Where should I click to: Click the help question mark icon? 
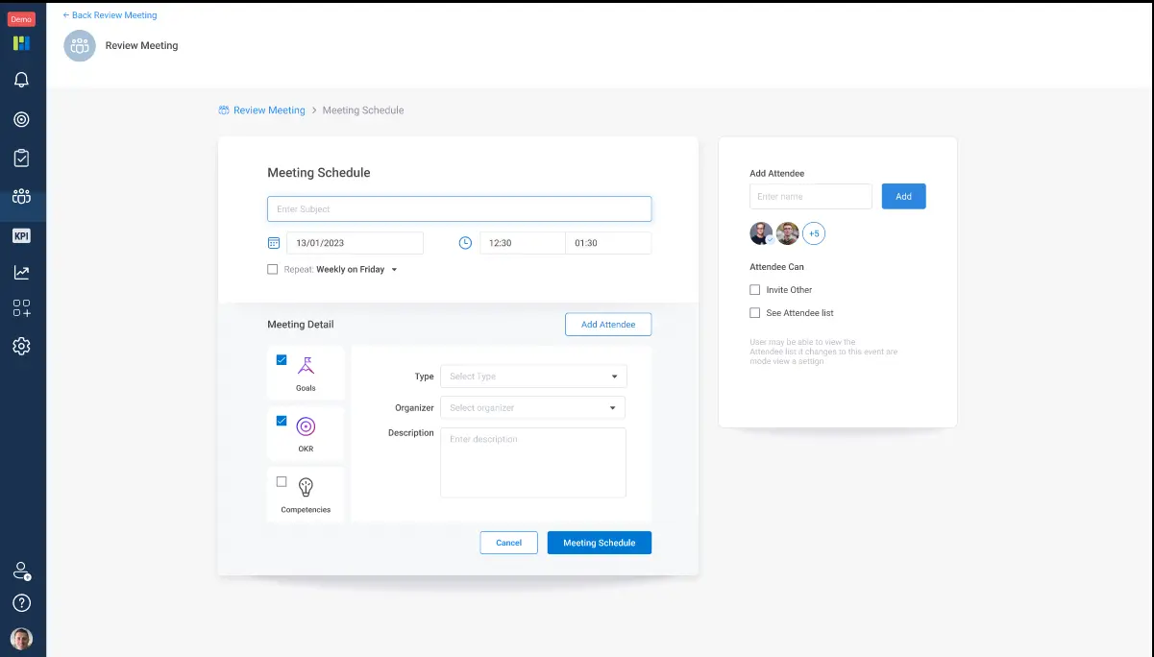[21, 603]
